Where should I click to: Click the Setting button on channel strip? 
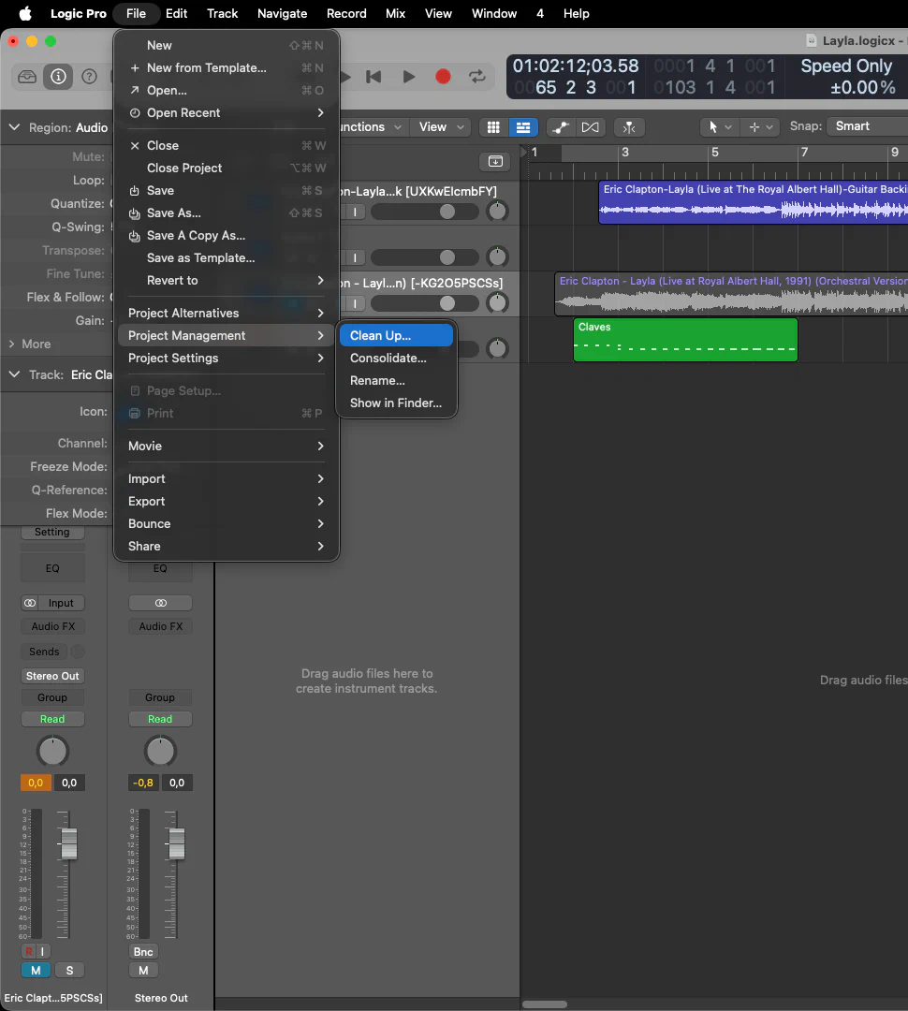52,532
